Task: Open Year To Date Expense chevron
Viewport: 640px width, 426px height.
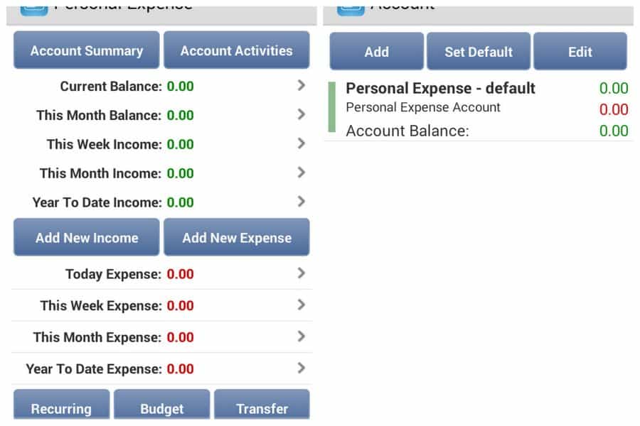Action: click(x=302, y=368)
